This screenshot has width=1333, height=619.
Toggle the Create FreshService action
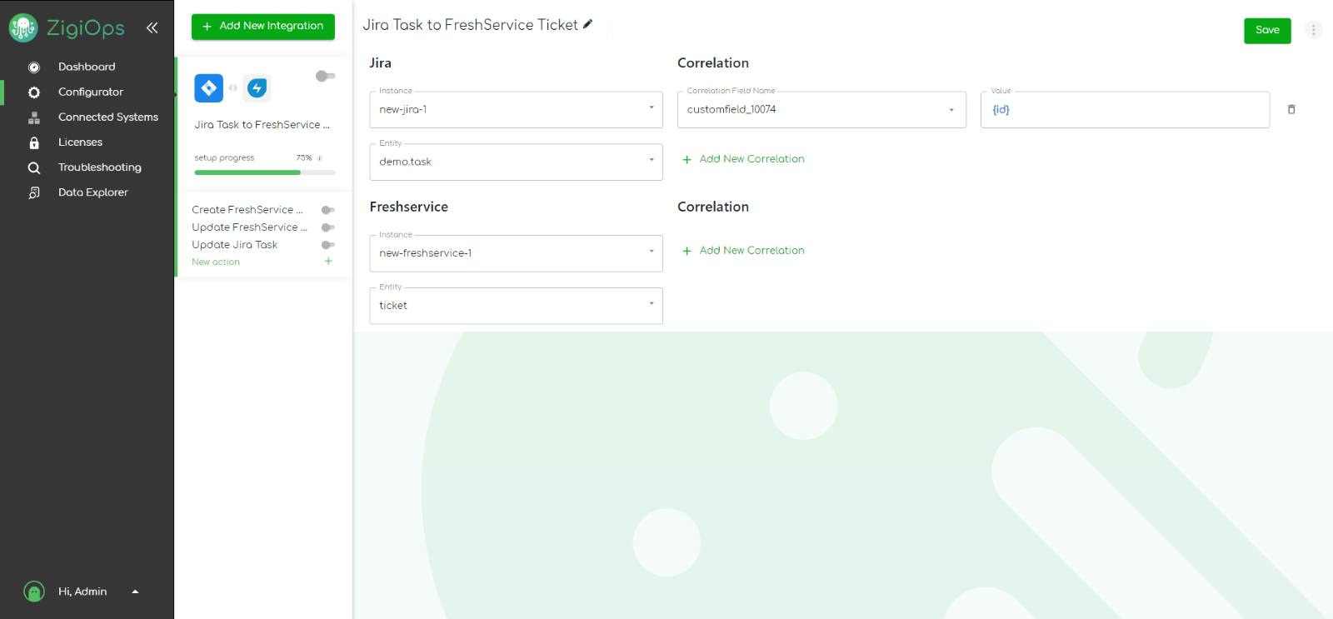(x=327, y=210)
